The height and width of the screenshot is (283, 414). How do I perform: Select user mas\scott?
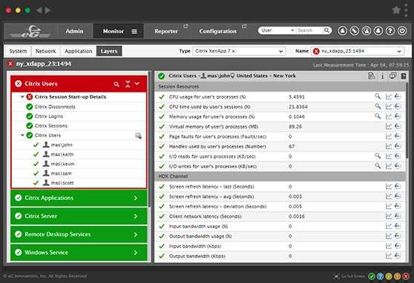(62, 183)
